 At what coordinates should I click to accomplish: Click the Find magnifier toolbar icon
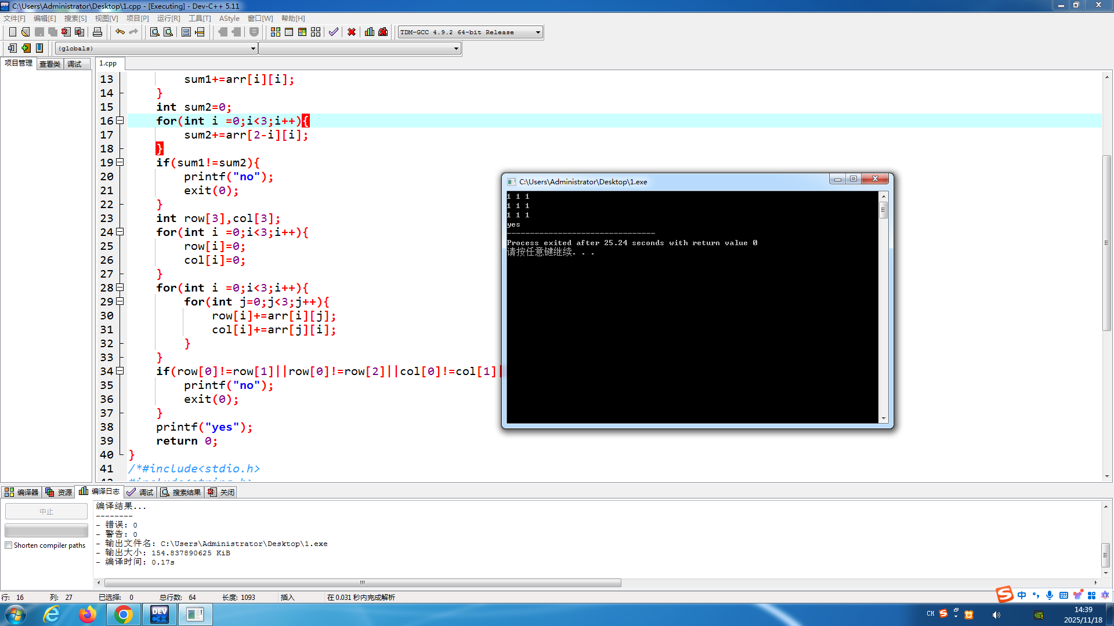(154, 32)
